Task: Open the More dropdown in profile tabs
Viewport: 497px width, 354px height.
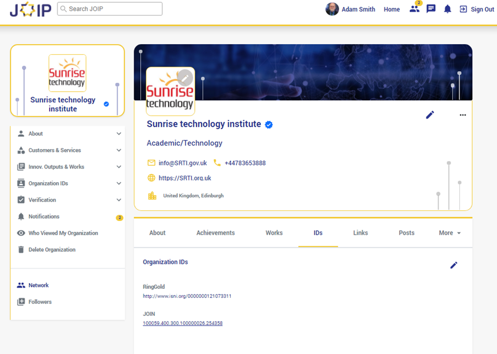Action: 450,233
